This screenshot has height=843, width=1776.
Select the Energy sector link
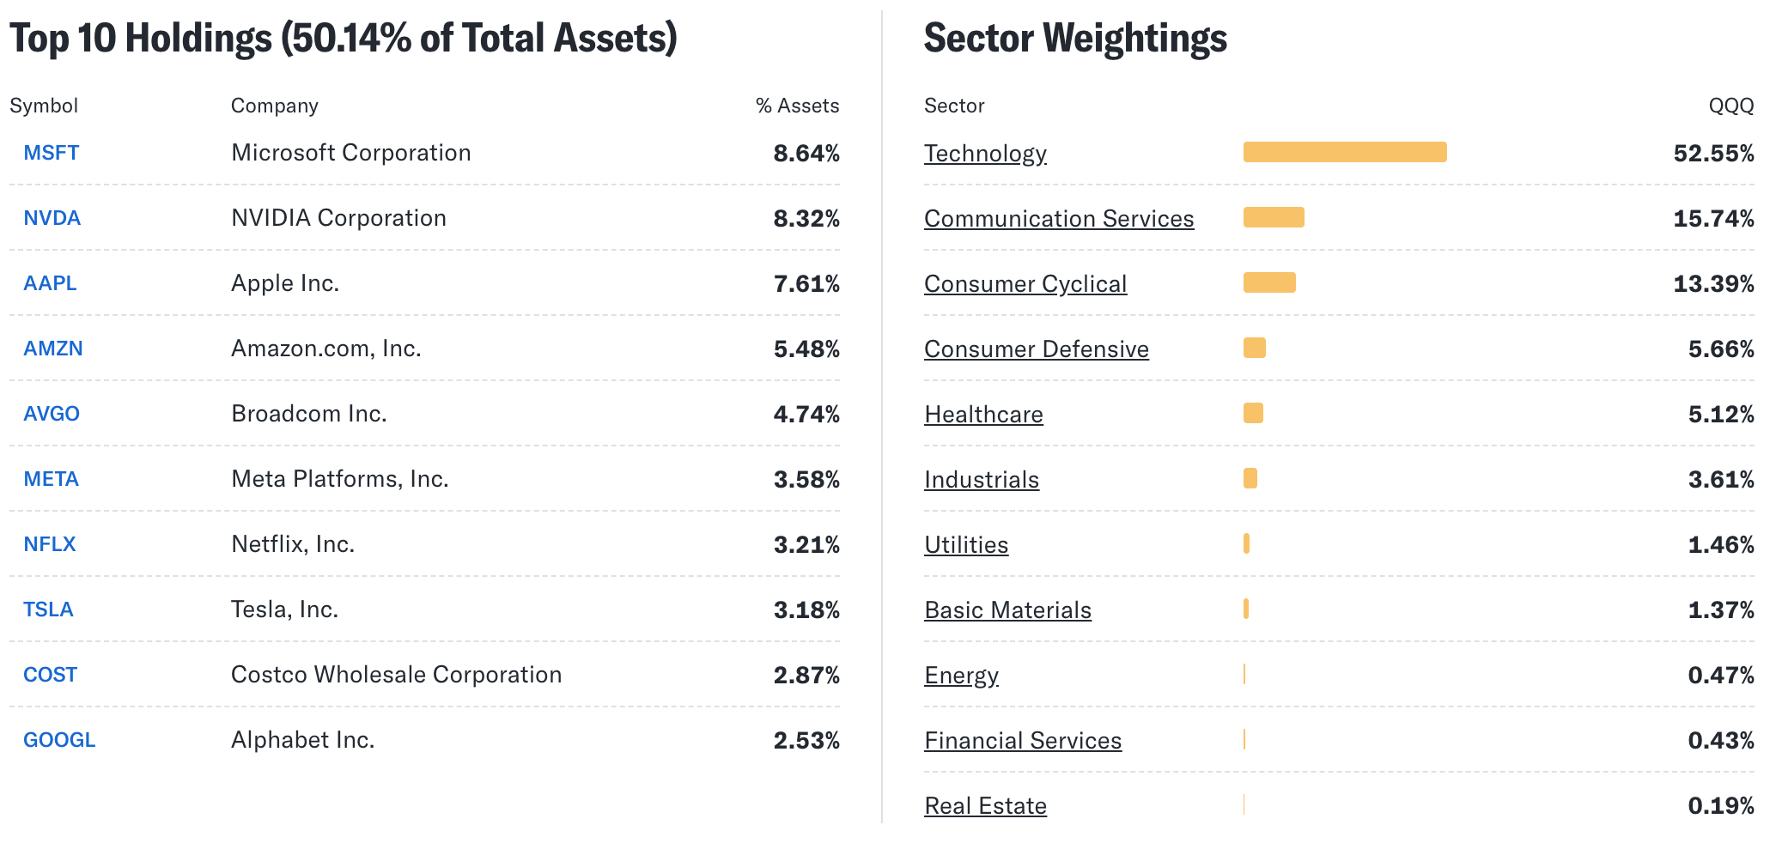click(x=961, y=676)
